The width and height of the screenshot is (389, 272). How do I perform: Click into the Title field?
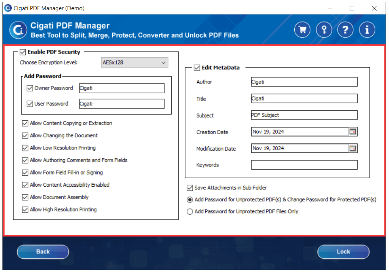304,98
